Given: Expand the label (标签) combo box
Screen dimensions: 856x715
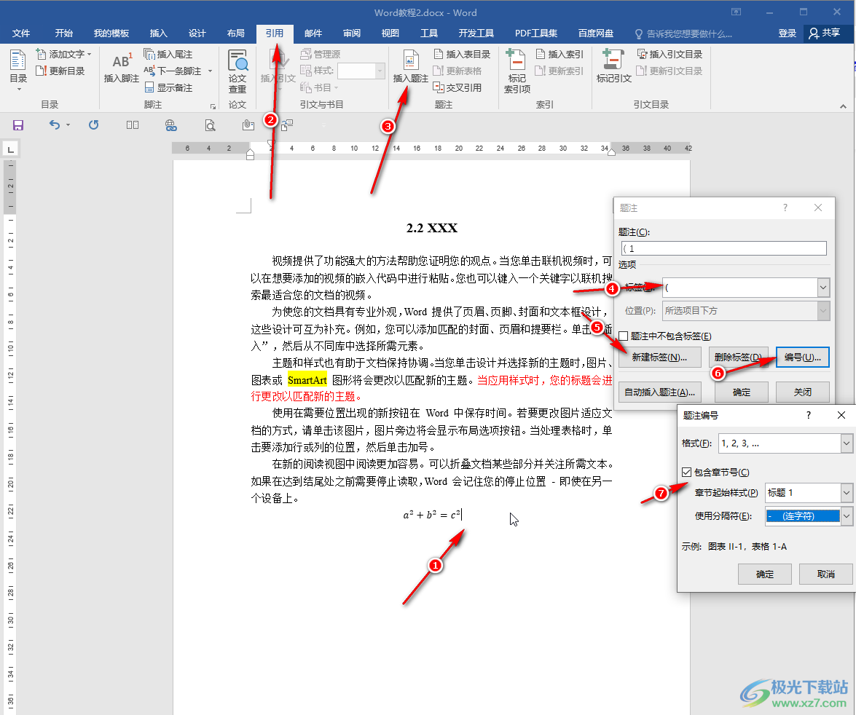Looking at the screenshot, I should (823, 287).
